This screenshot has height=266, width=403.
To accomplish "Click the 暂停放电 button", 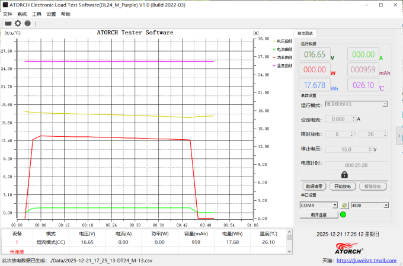I will (x=372, y=187).
